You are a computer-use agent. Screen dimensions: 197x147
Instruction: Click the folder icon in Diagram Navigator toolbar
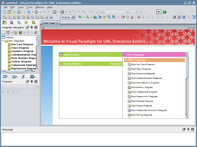point(16,33)
